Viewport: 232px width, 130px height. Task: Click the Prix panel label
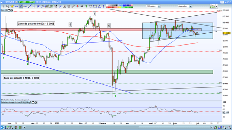click(3, 10)
